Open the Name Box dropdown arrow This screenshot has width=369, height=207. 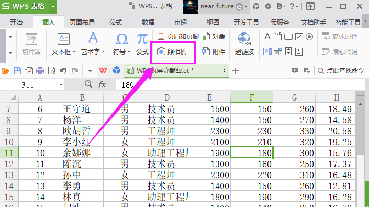61,84
